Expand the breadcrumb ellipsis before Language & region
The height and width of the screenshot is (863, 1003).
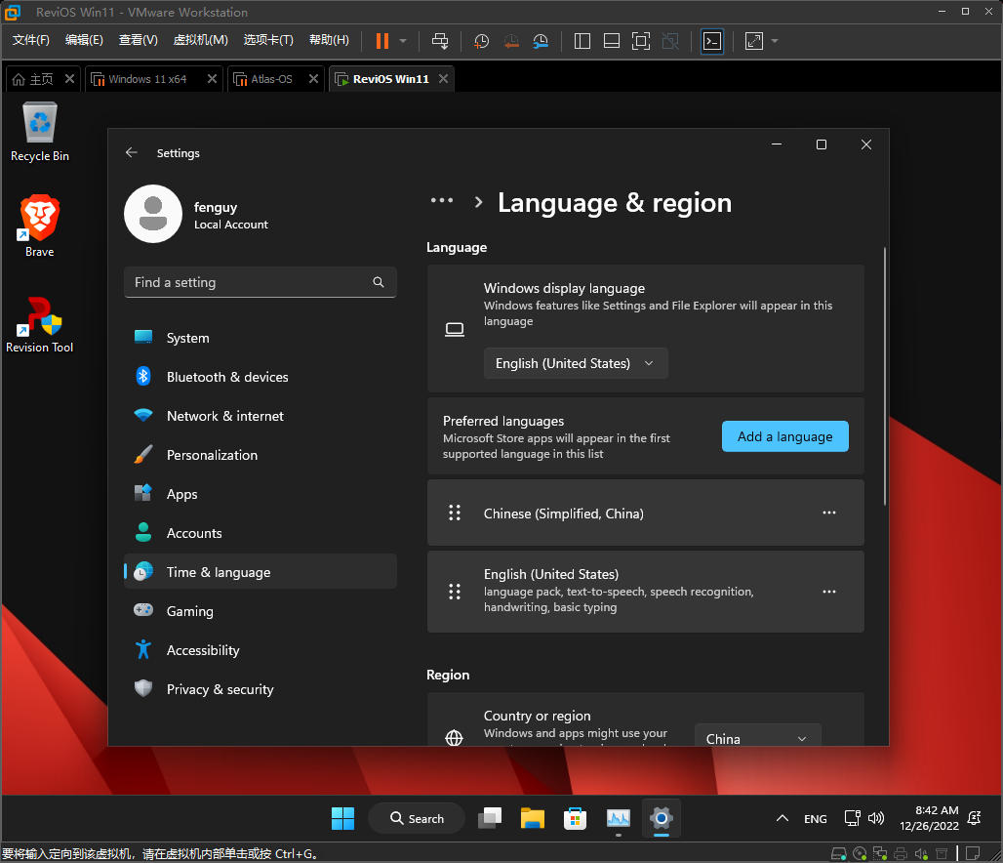click(x=442, y=201)
